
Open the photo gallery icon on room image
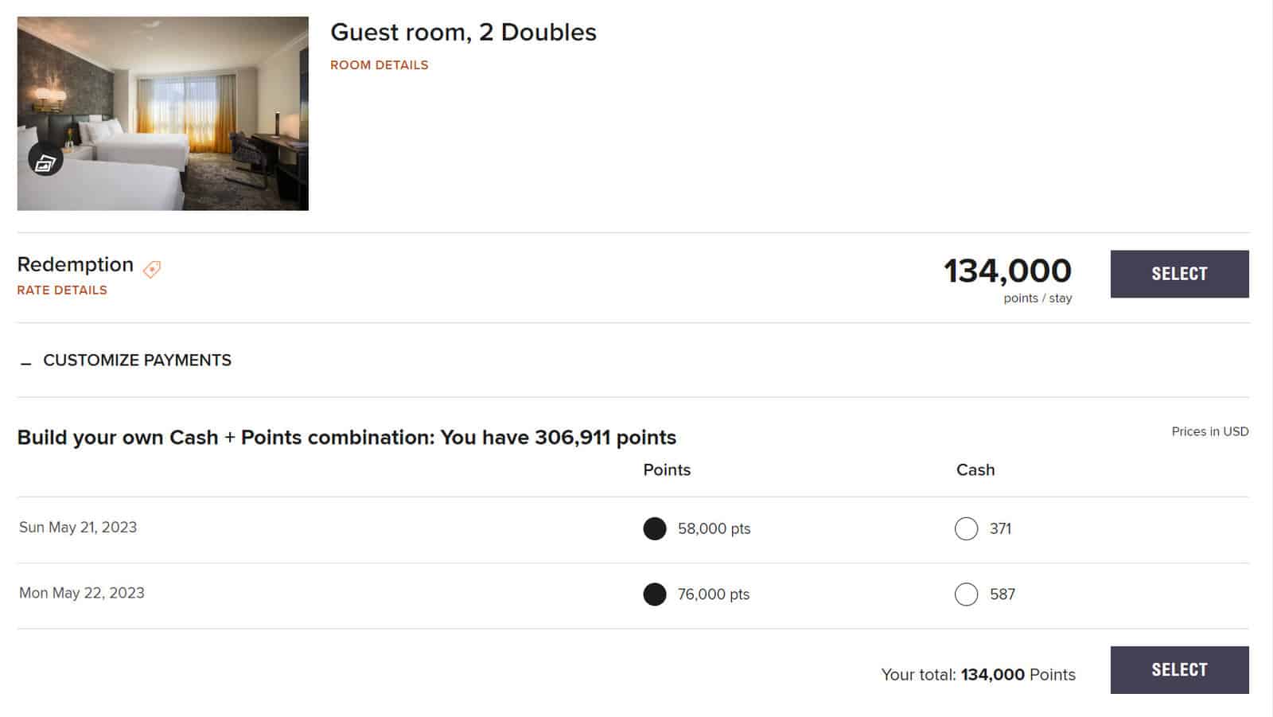coord(45,161)
